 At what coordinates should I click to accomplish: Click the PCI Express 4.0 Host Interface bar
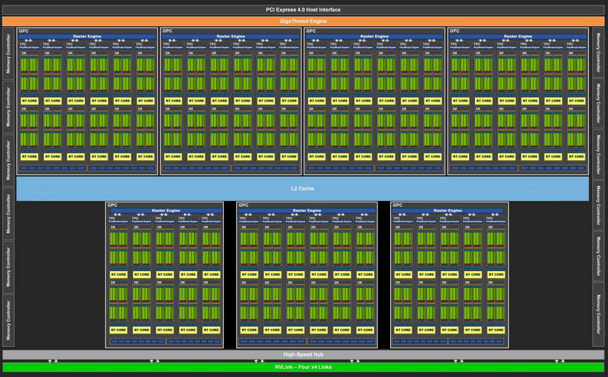[303, 10]
